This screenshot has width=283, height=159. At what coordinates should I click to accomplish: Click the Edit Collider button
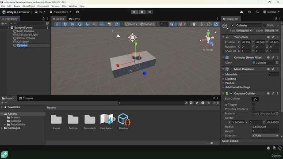(255, 99)
